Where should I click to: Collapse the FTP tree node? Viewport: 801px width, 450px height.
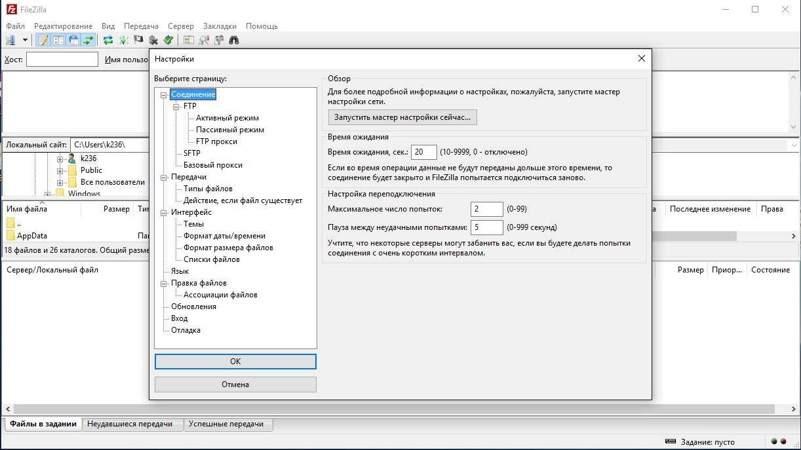click(x=176, y=107)
